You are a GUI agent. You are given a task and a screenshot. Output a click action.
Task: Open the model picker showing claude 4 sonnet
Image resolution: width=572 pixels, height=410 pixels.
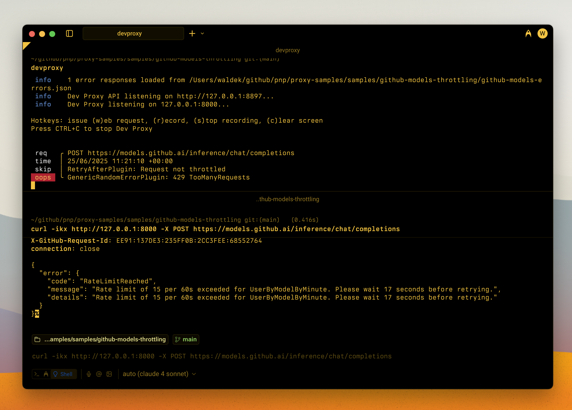coord(156,374)
